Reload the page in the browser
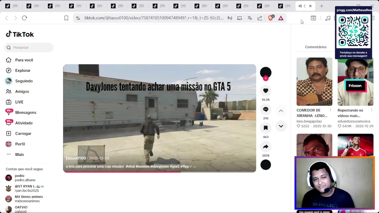The width and height of the screenshot is (379, 213). [x=25, y=18]
